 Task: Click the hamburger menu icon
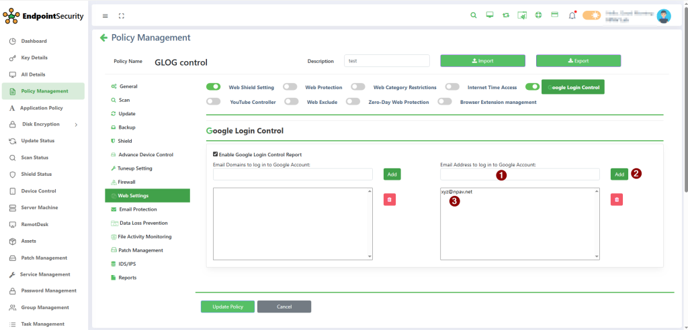(105, 15)
